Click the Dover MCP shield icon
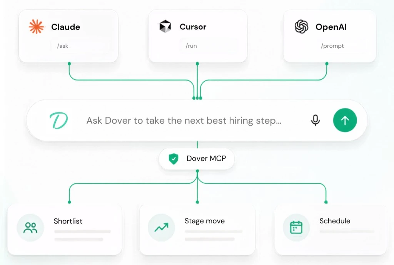This screenshot has height=265, width=394. (174, 159)
